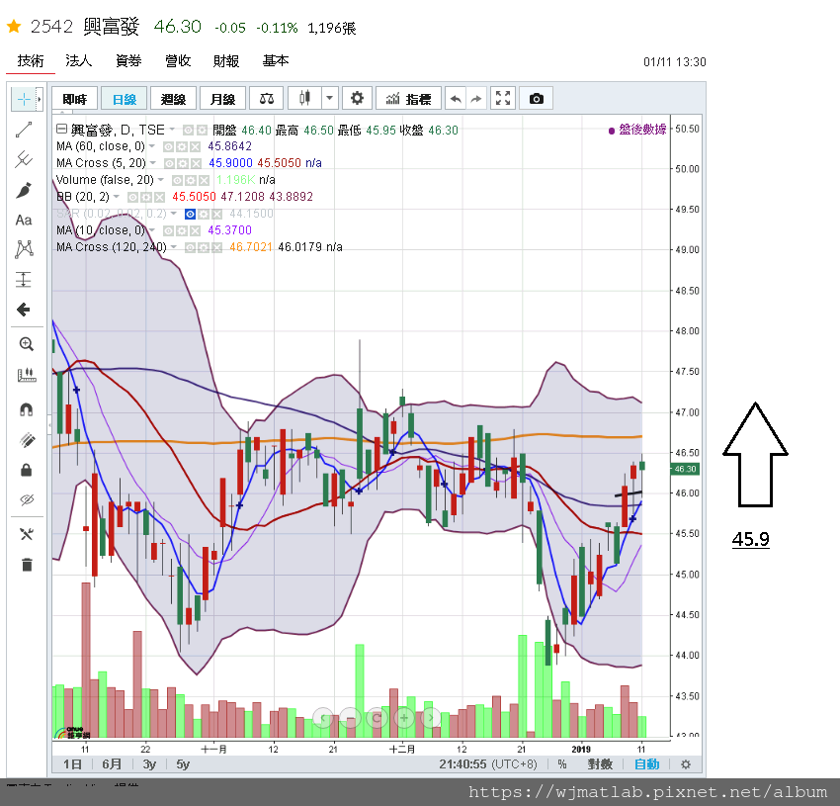This screenshot has width=840, height=806.
Task: Select the crosshair cursor tool
Action: pyautogui.click(x=24, y=99)
